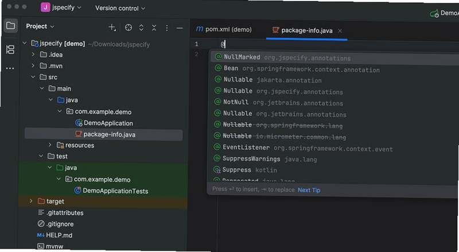The height and width of the screenshot is (252, 459).
Task: Select Nullable org.jspecify.annotations completion item
Action: point(334,91)
